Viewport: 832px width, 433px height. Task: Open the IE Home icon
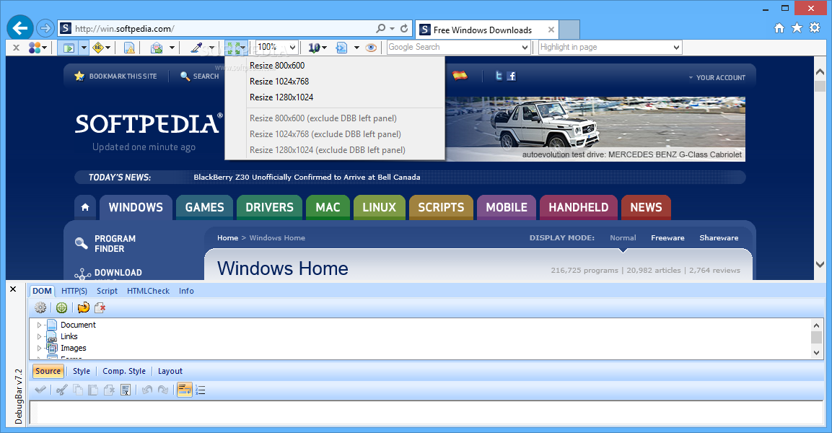pos(779,28)
